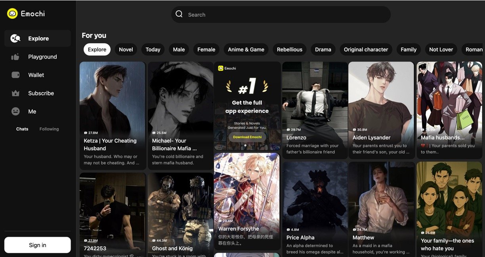
Task: Switch to the Chats tab
Action: [x=22, y=129]
